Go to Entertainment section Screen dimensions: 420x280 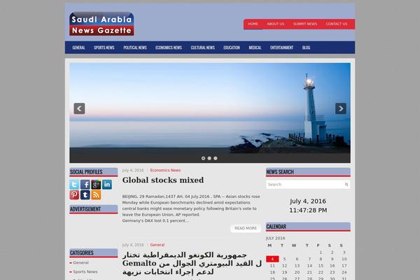pyautogui.click(x=282, y=48)
